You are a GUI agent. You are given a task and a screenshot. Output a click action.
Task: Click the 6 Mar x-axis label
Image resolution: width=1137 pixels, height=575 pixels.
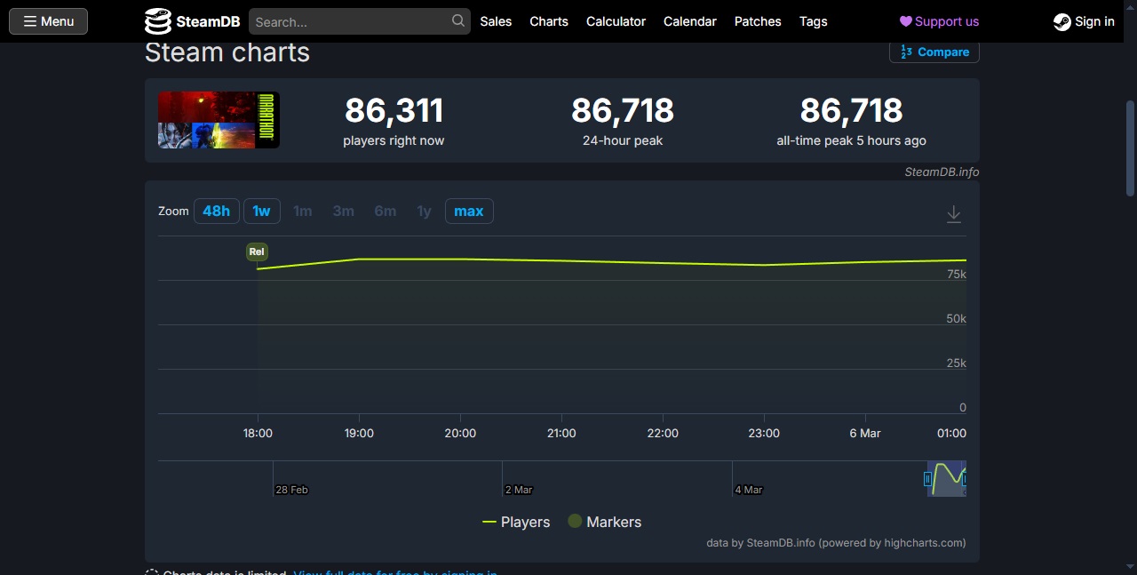(864, 433)
